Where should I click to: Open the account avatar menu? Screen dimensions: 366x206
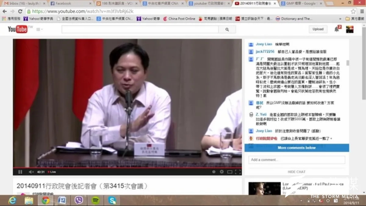click(x=350, y=29)
